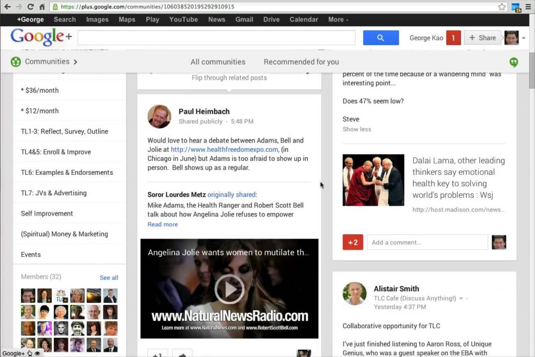Open Calendar in Google bar
Screen dimensions: 535x357
304,19
